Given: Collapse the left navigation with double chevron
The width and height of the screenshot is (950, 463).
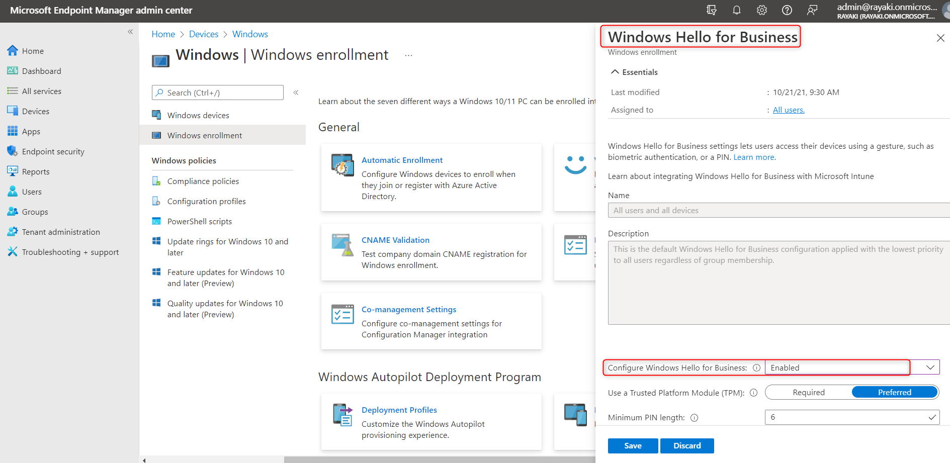Looking at the screenshot, I should click(130, 32).
